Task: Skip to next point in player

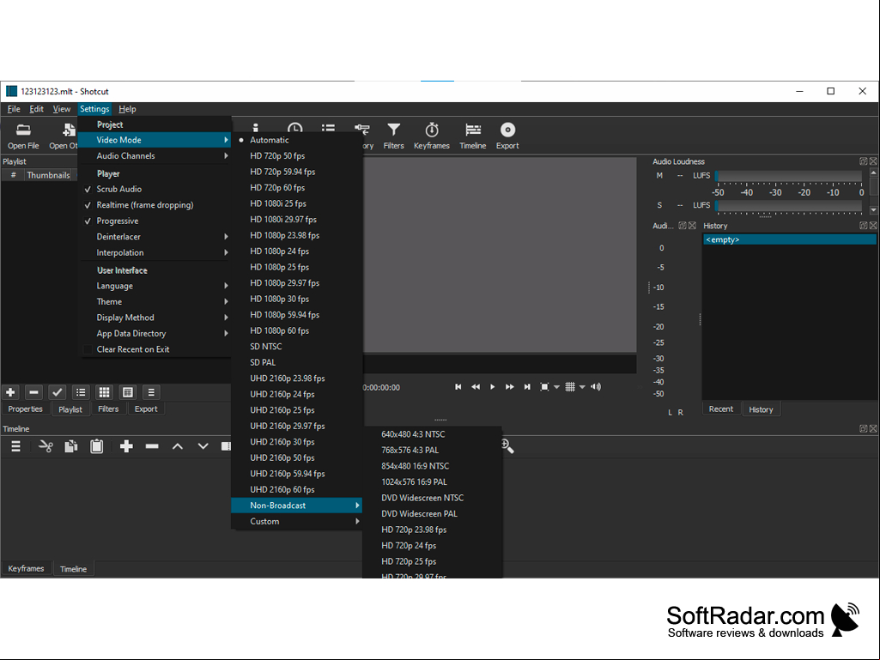Action: pos(527,387)
